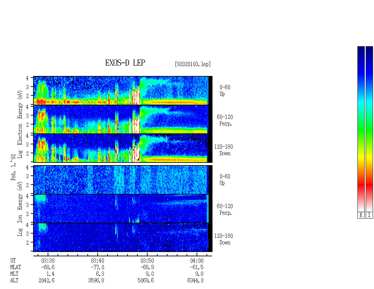Viewport: 374px width, 289px height.
Task: Click the Log Electron Energy (eV) axis label
Action: click(20, 124)
